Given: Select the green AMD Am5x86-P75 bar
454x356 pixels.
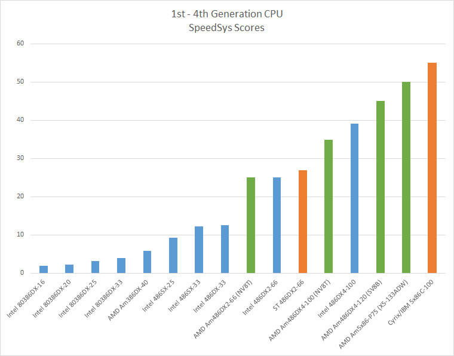Looking at the screenshot, I should [x=406, y=177].
